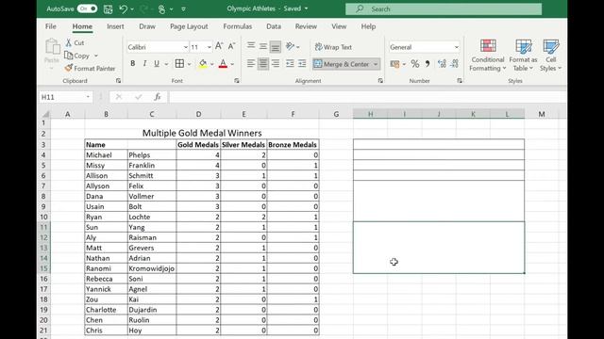Expand the Conditional Formatting menu
Viewport: 604px width, 339px height.
point(488,56)
